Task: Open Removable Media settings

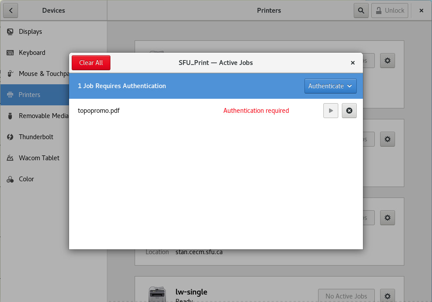Action: point(43,116)
